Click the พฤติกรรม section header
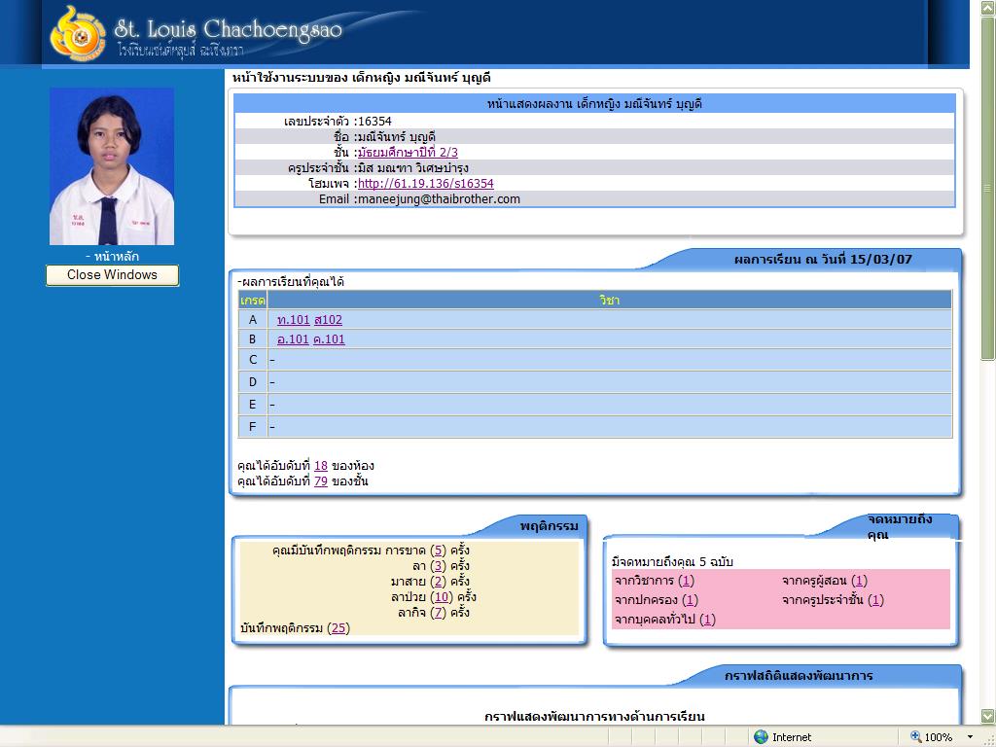The image size is (996, 747). tap(549, 526)
